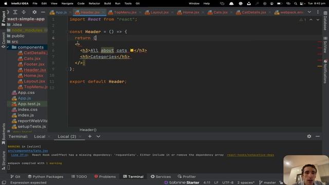
Task: Open the Build menu
Action: (x=107, y=4)
